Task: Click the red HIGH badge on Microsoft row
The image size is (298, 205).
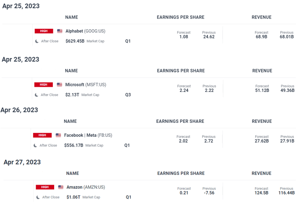Action: tap(44, 85)
